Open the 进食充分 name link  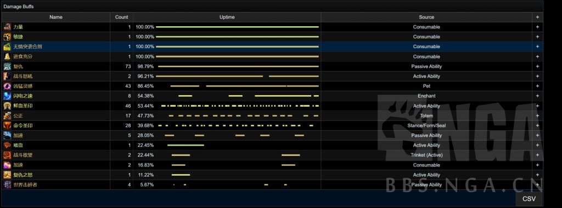(23, 56)
